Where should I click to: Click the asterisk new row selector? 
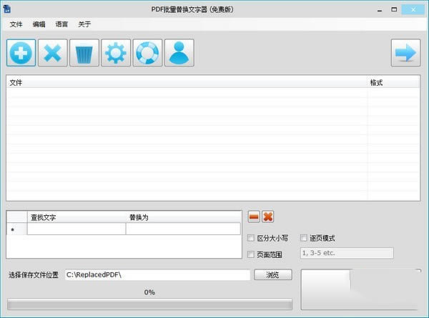pyautogui.click(x=16, y=229)
